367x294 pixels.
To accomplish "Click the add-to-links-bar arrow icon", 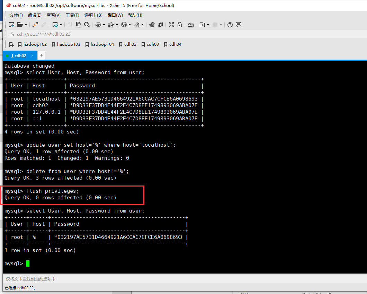I will coord(11,44).
